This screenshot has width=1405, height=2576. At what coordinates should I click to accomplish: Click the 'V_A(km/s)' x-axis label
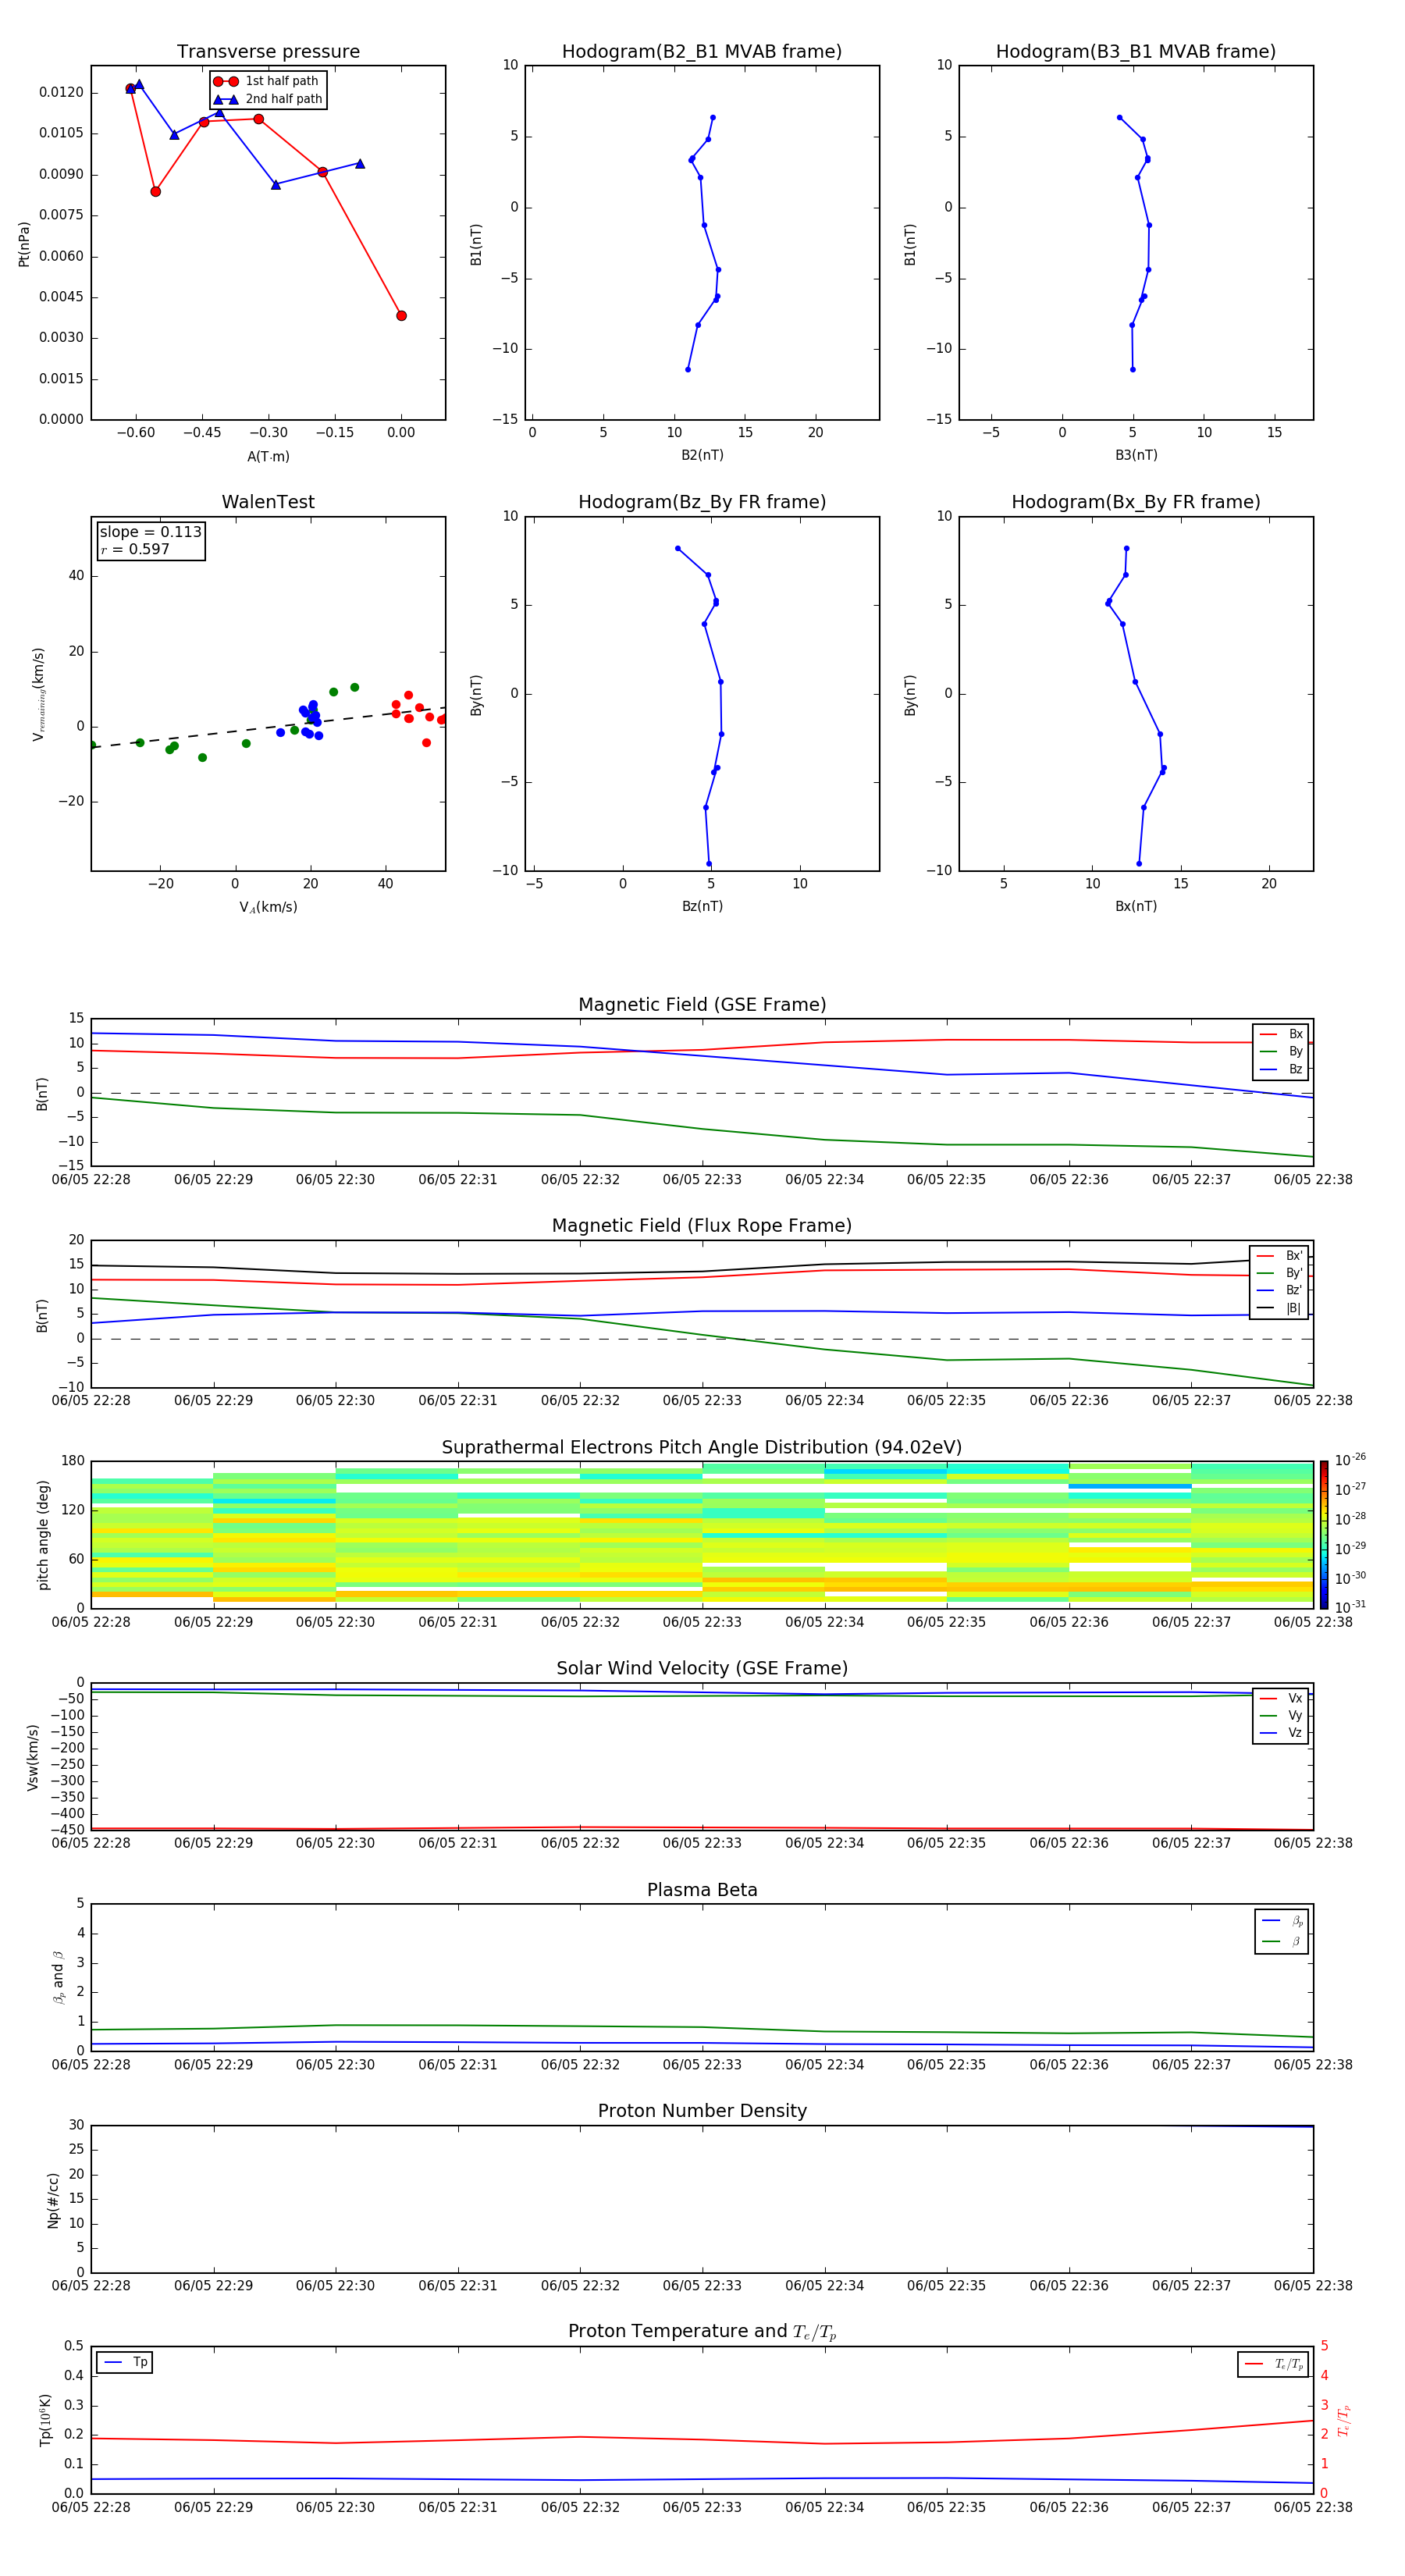point(268,907)
